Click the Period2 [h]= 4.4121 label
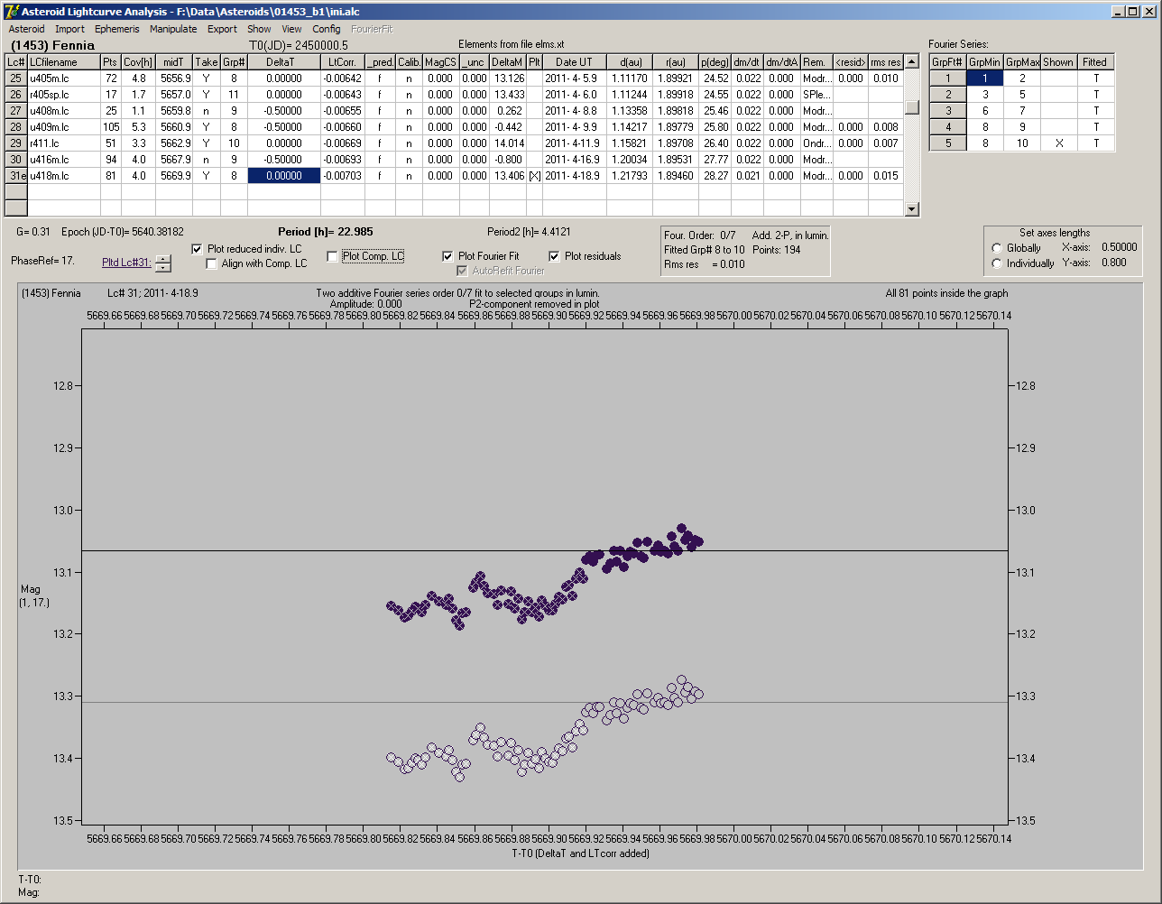The image size is (1162, 904). (530, 232)
